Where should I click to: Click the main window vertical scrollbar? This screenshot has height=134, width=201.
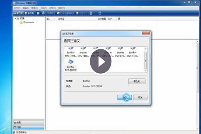point(197,68)
